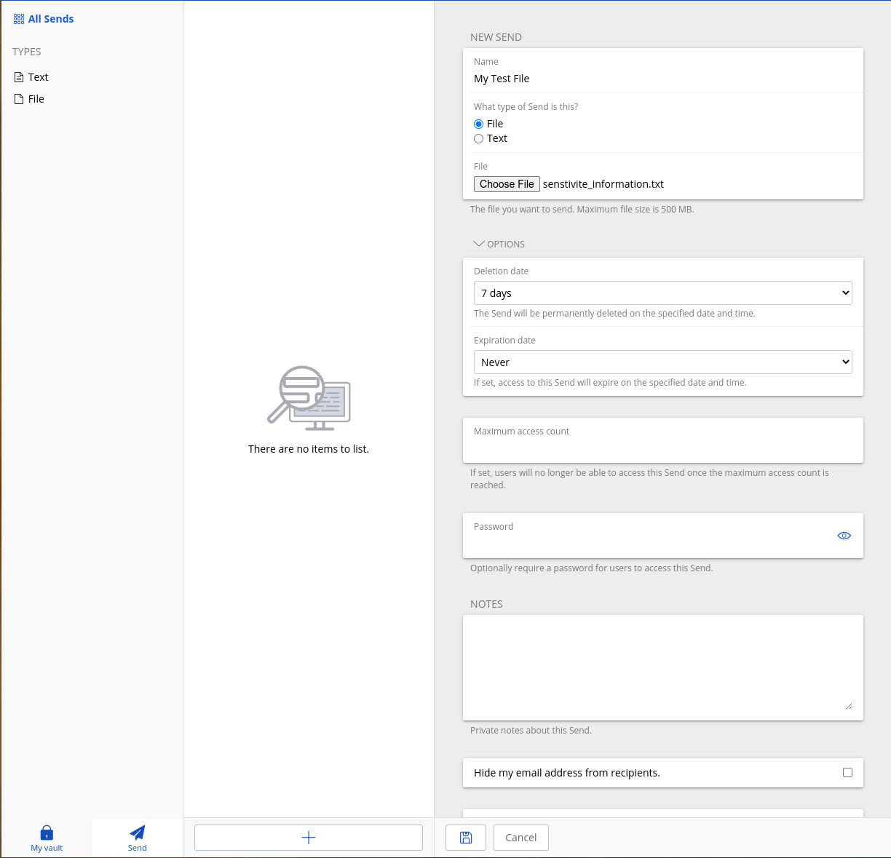Select All Sends in the sidebar
Viewport: 891px width, 858px height.
click(x=50, y=18)
